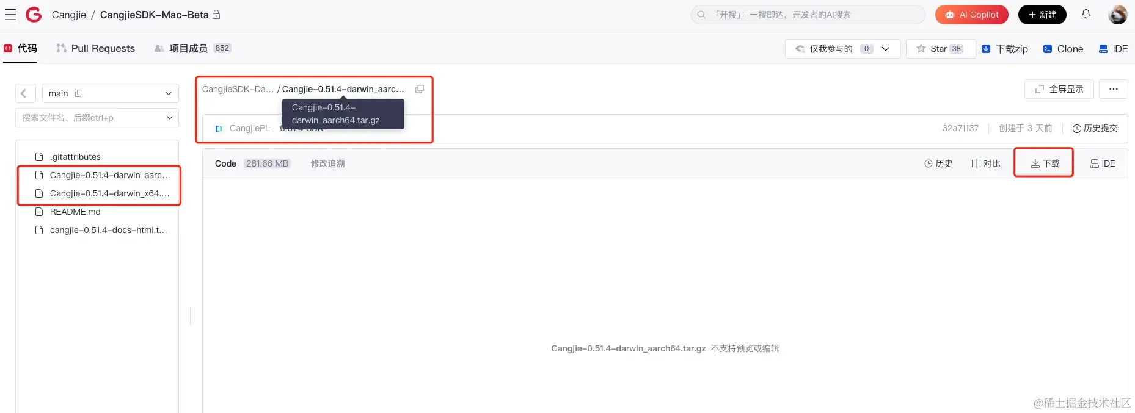Image resolution: width=1135 pixels, height=413 pixels.
Task: Open the user avatar menu
Action: pos(1118,15)
